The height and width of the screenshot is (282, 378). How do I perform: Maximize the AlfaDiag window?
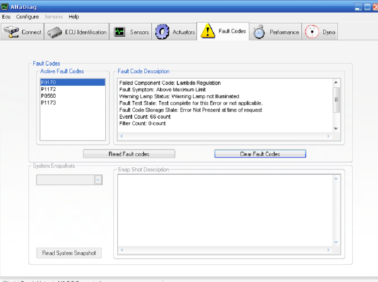367,7
